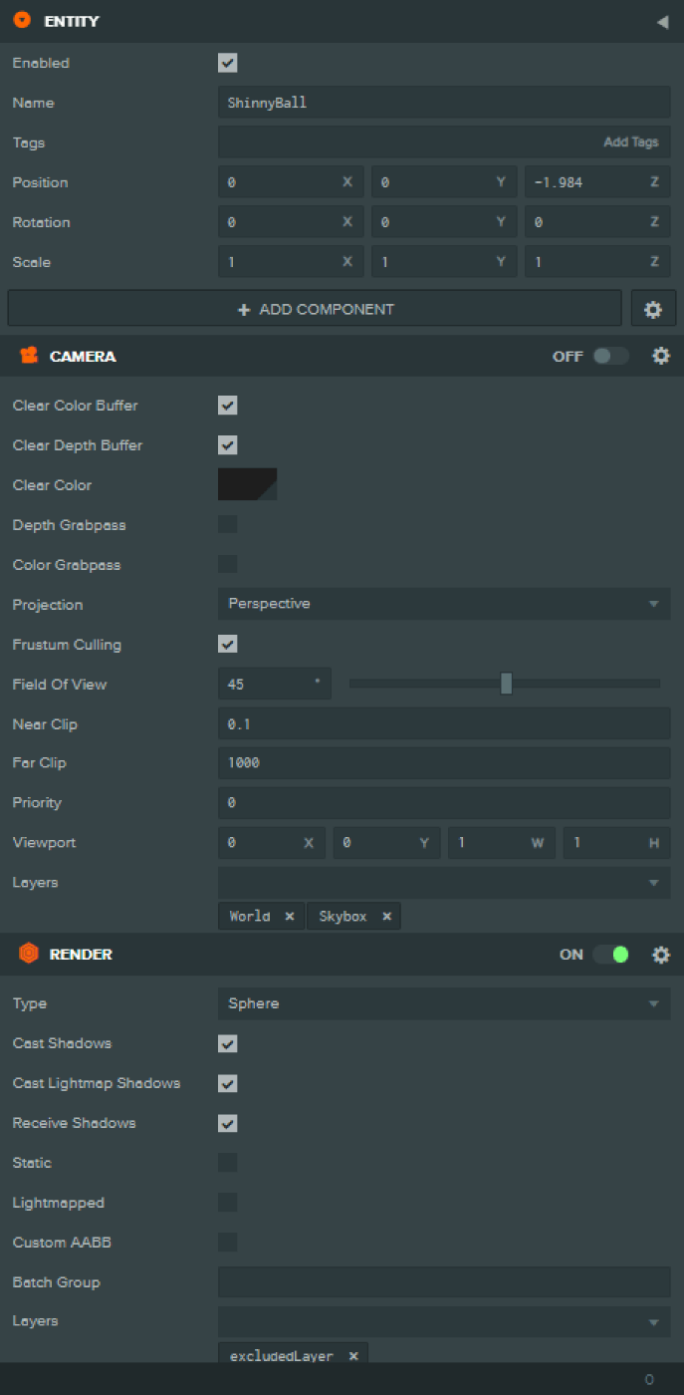Uncheck Receive Shadows
The image size is (684, 1395).
pos(228,1123)
